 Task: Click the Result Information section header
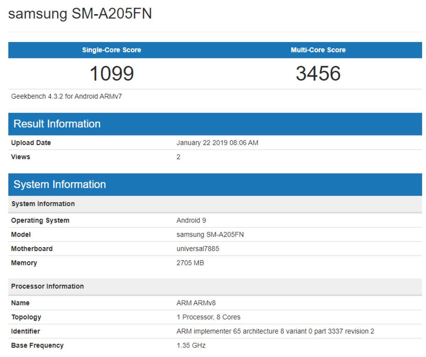(x=57, y=124)
